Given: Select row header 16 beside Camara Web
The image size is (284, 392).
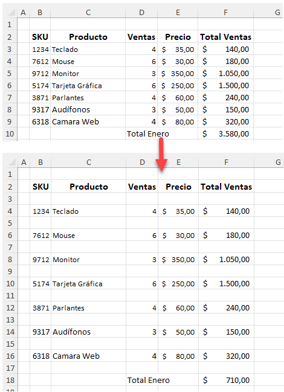Looking at the screenshot, I should 10,356.
